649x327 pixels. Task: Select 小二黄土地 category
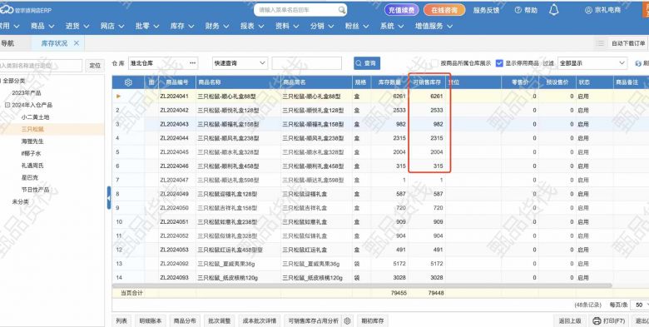click(35, 117)
